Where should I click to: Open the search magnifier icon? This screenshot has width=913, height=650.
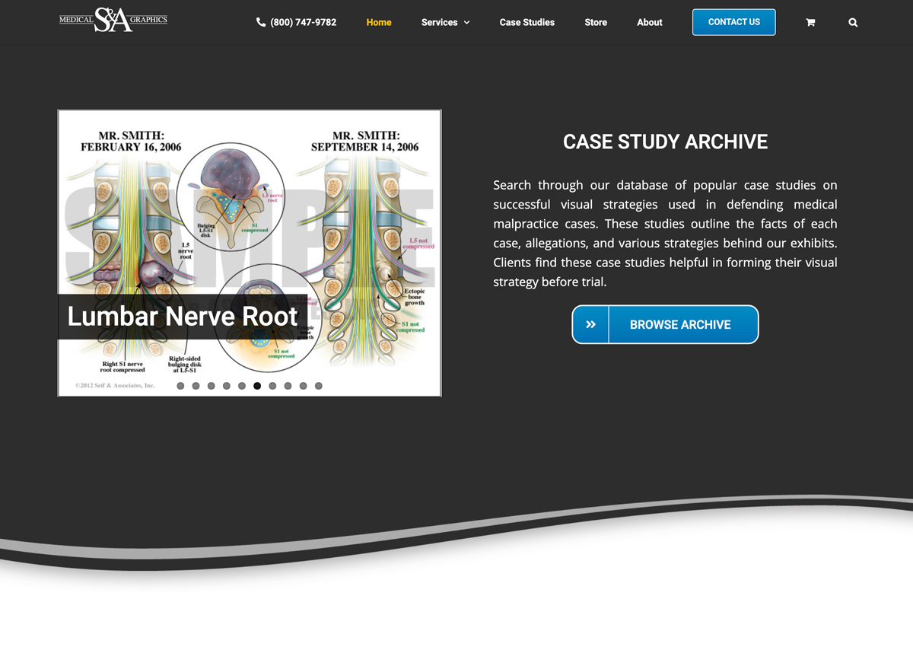(x=853, y=23)
